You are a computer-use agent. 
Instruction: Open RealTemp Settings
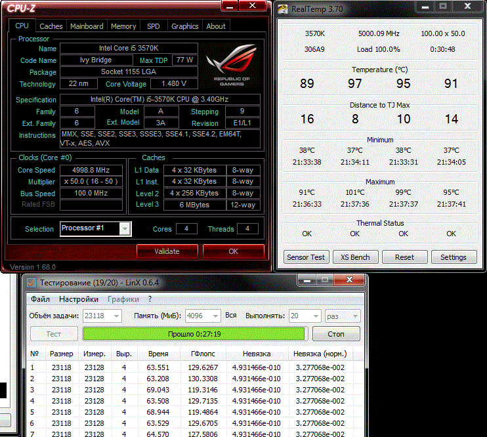[x=454, y=257]
